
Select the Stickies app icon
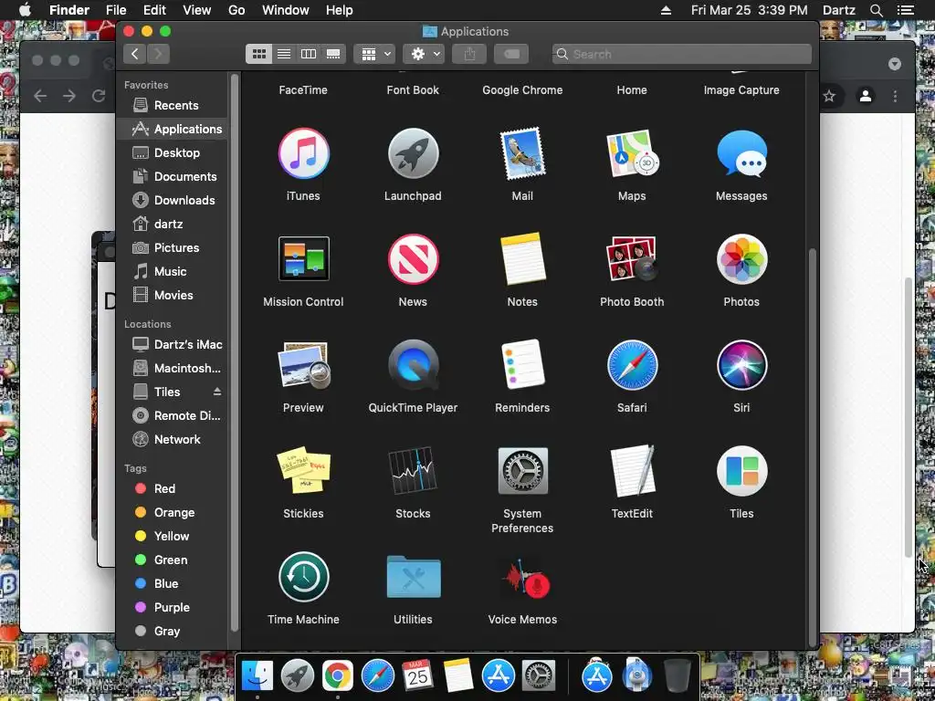tap(303, 470)
